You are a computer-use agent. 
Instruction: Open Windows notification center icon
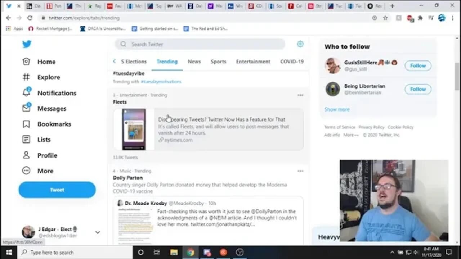click(449, 252)
